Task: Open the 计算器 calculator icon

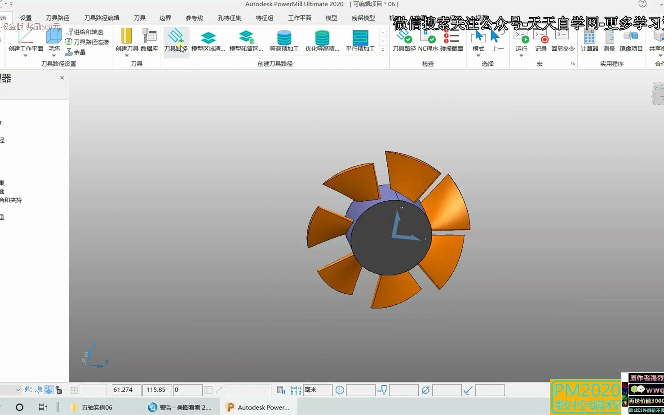Action: 589,36
